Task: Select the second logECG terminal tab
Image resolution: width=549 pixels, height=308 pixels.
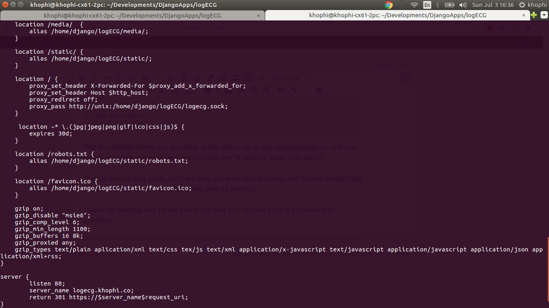Action: 397,16
